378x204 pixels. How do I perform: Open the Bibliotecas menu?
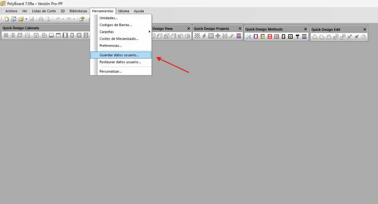pos(78,11)
